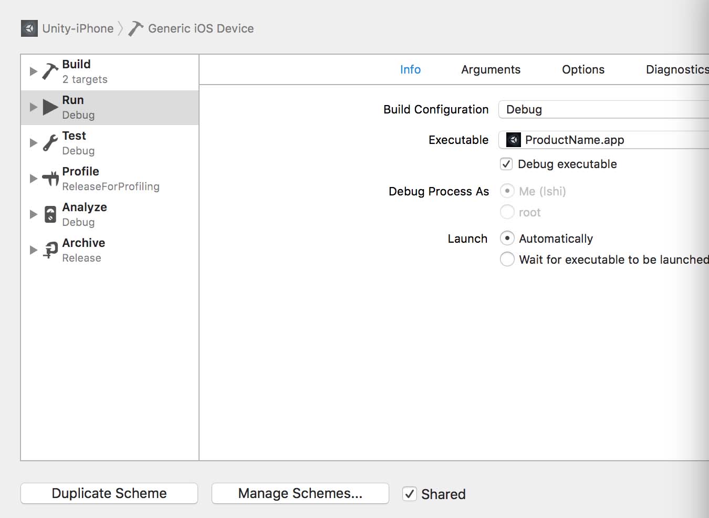Click the Test wrench icon
Image resolution: width=709 pixels, height=518 pixels.
50,143
